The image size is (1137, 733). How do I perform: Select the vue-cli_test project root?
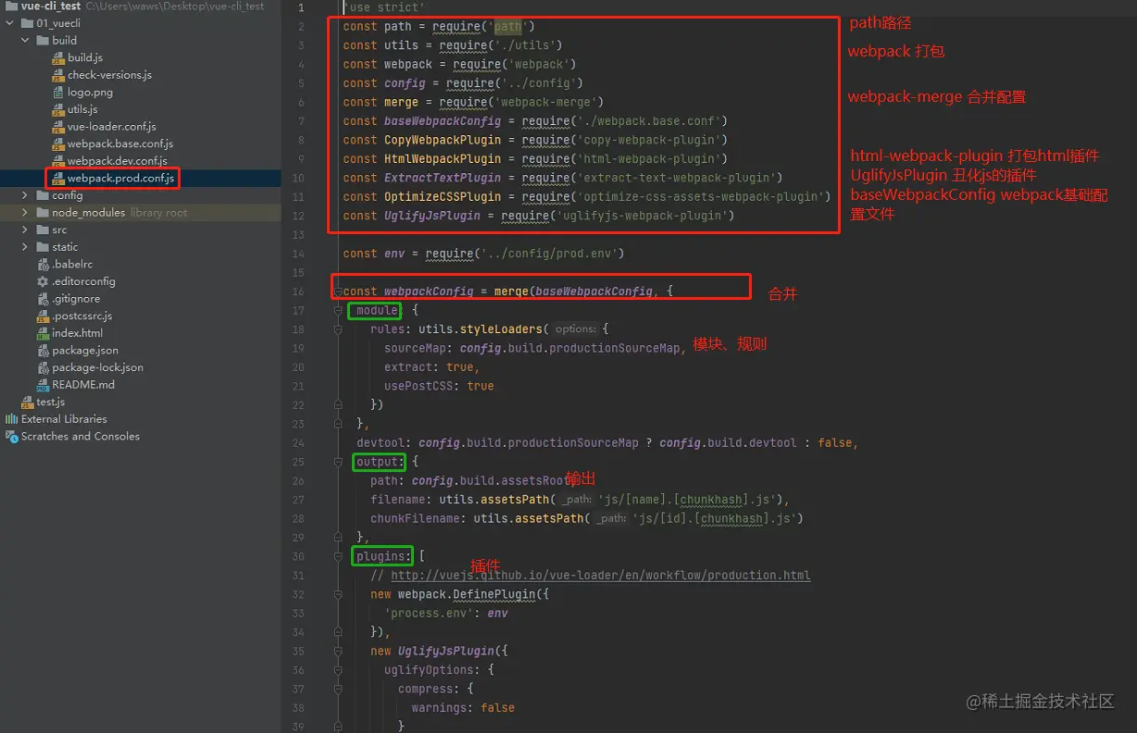point(51,6)
